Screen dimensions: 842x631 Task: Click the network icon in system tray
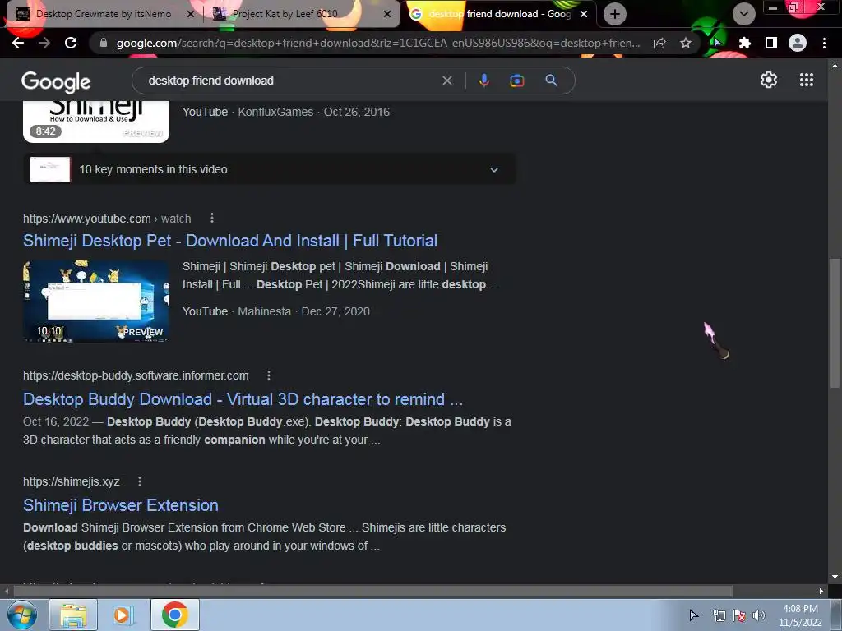pyautogui.click(x=719, y=615)
